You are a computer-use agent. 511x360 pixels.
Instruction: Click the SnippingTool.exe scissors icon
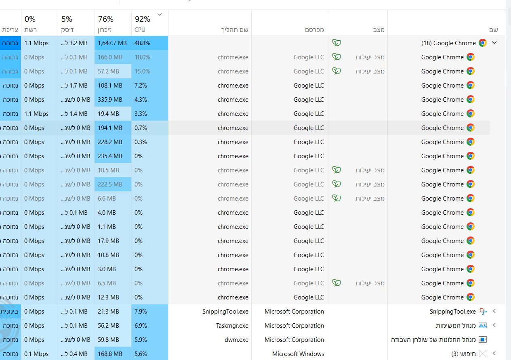483,311
